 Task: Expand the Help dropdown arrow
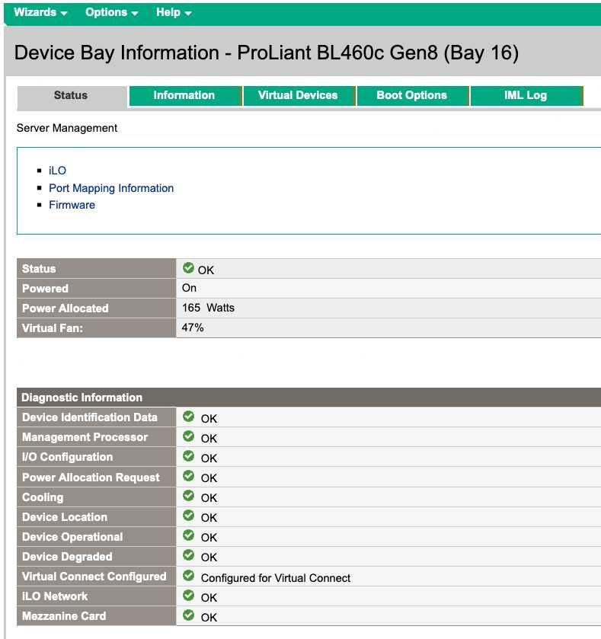pos(188,14)
